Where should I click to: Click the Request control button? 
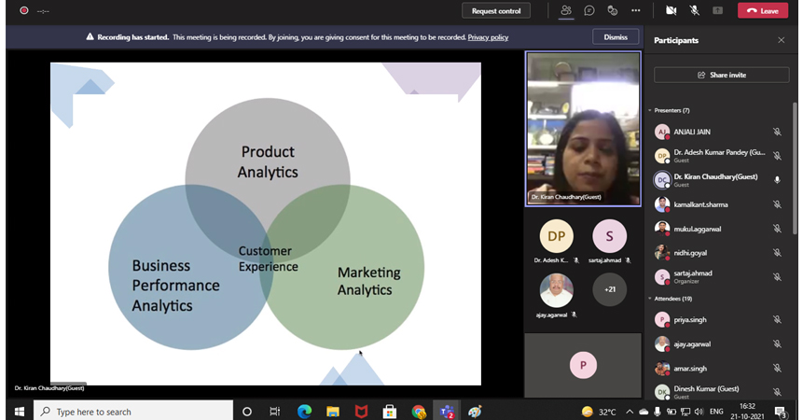(496, 10)
